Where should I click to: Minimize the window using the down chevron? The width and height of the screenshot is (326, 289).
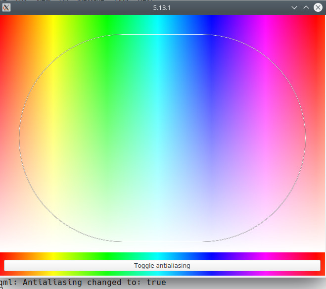(x=294, y=7)
